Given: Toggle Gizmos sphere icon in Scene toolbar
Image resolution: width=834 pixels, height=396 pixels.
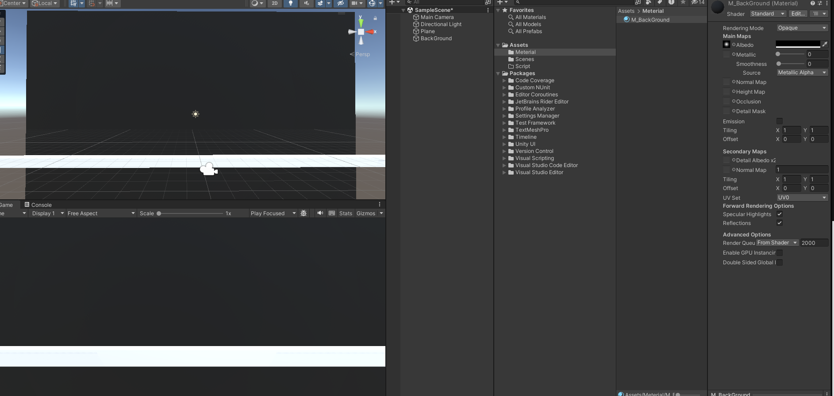Looking at the screenshot, I should [372, 3].
